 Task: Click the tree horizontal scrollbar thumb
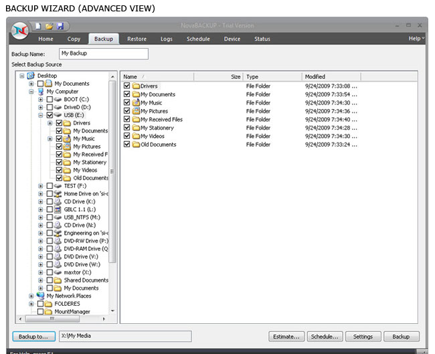pos(52,319)
